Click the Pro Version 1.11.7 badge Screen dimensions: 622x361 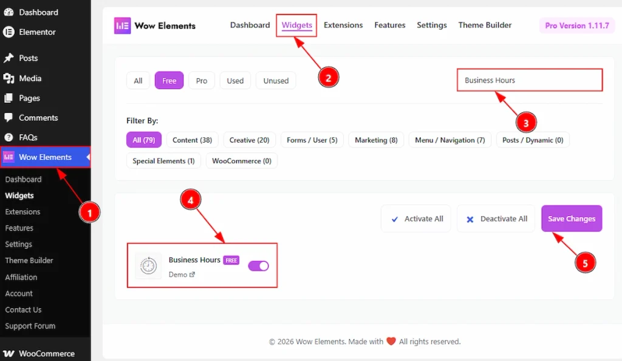pyautogui.click(x=577, y=25)
